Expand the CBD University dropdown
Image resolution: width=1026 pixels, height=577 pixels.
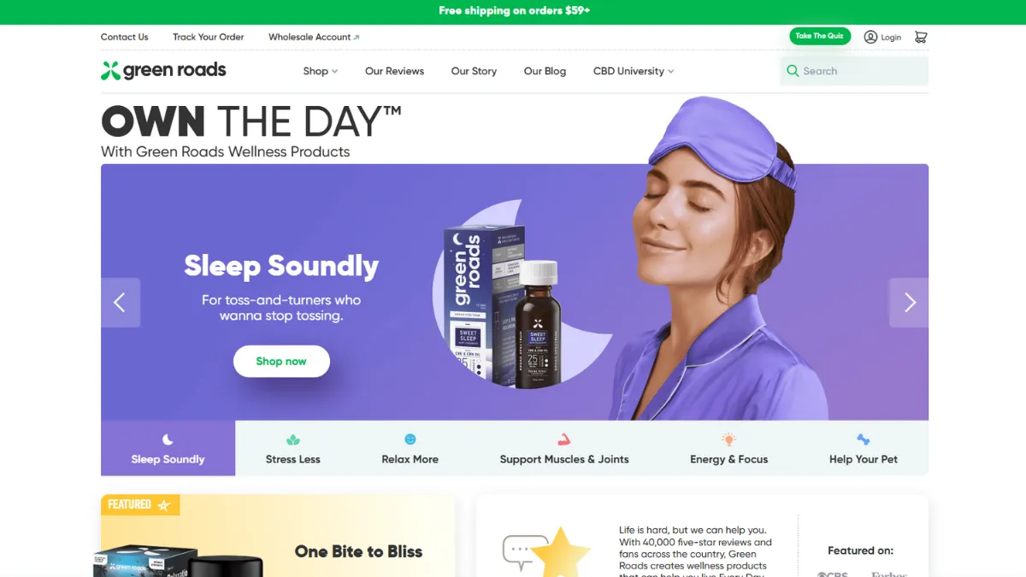pos(634,71)
